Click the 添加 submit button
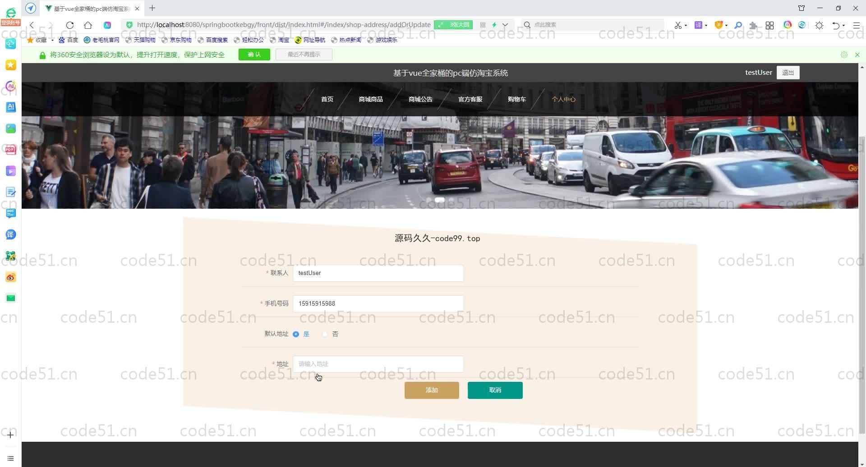The image size is (866, 467). pyautogui.click(x=432, y=390)
